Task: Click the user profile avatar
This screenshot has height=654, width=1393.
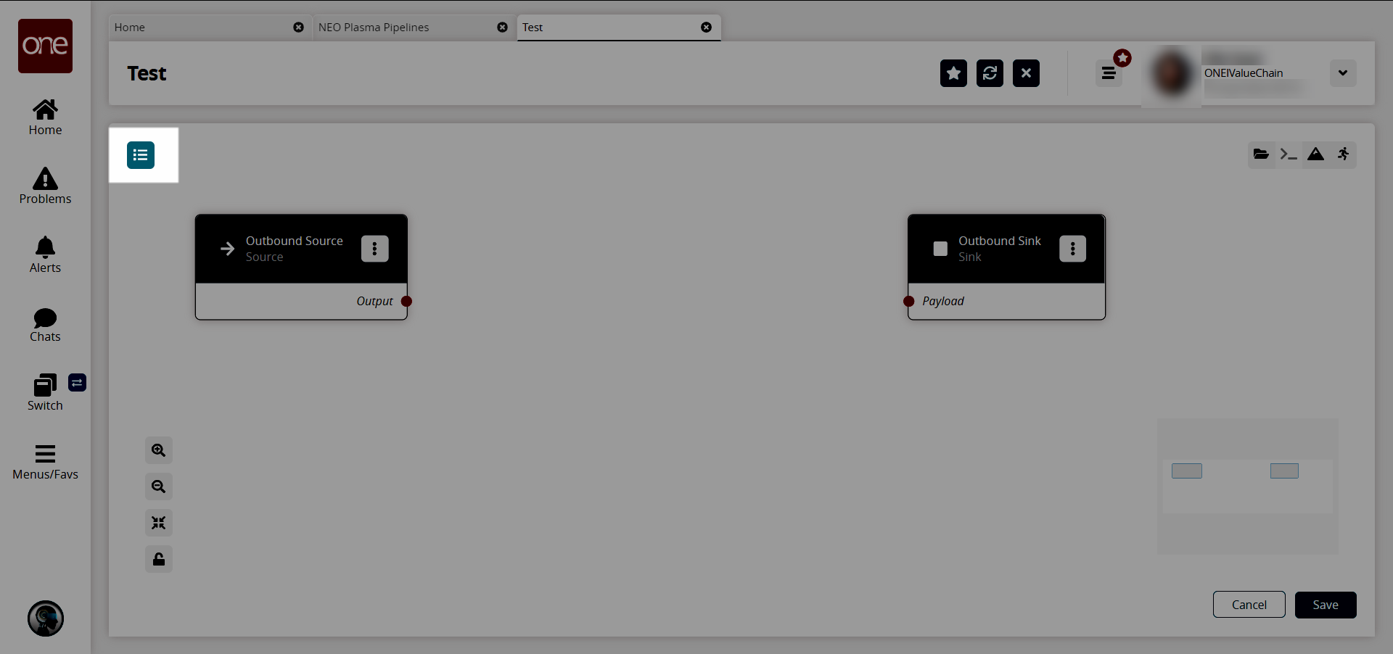Action: [x=1172, y=73]
